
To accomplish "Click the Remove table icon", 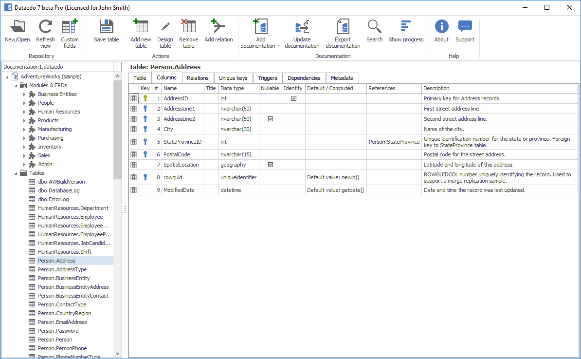I will (x=188, y=31).
